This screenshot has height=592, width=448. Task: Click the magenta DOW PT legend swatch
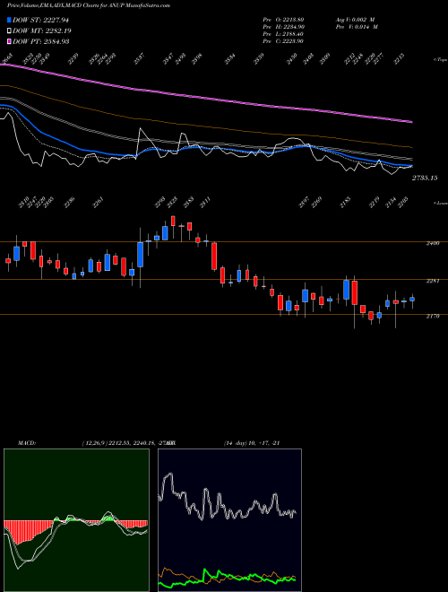9,41
